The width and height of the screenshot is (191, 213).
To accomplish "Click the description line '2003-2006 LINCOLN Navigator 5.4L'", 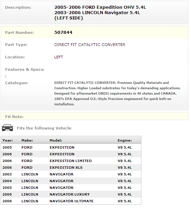I will (x=97, y=13).
